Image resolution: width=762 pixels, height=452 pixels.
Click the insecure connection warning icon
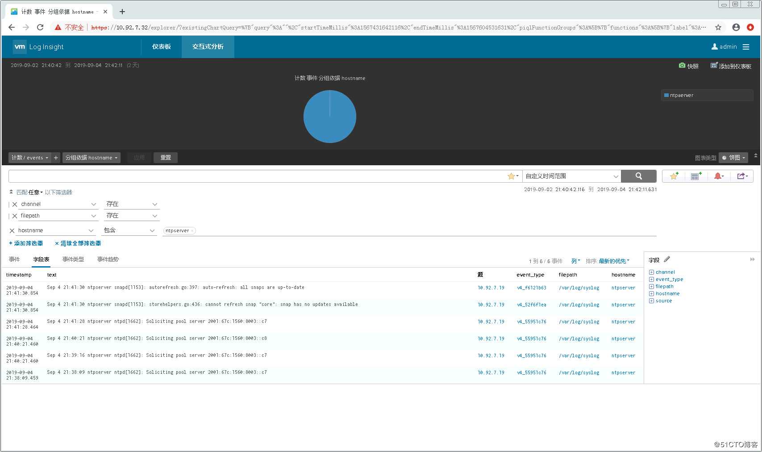point(58,27)
